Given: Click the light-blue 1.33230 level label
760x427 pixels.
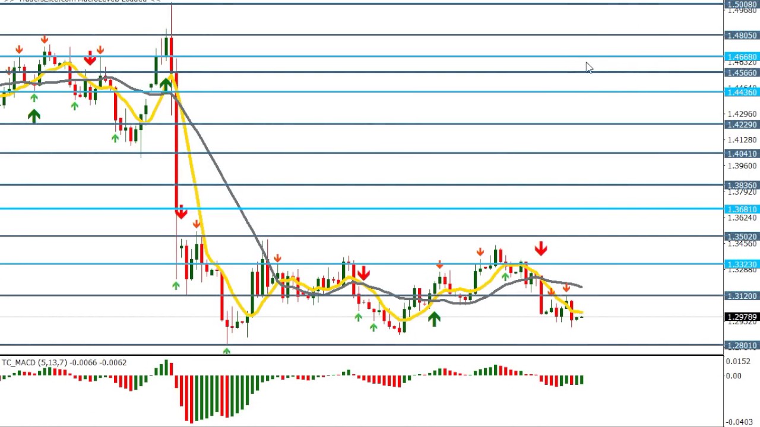Looking at the screenshot, I should [742, 265].
